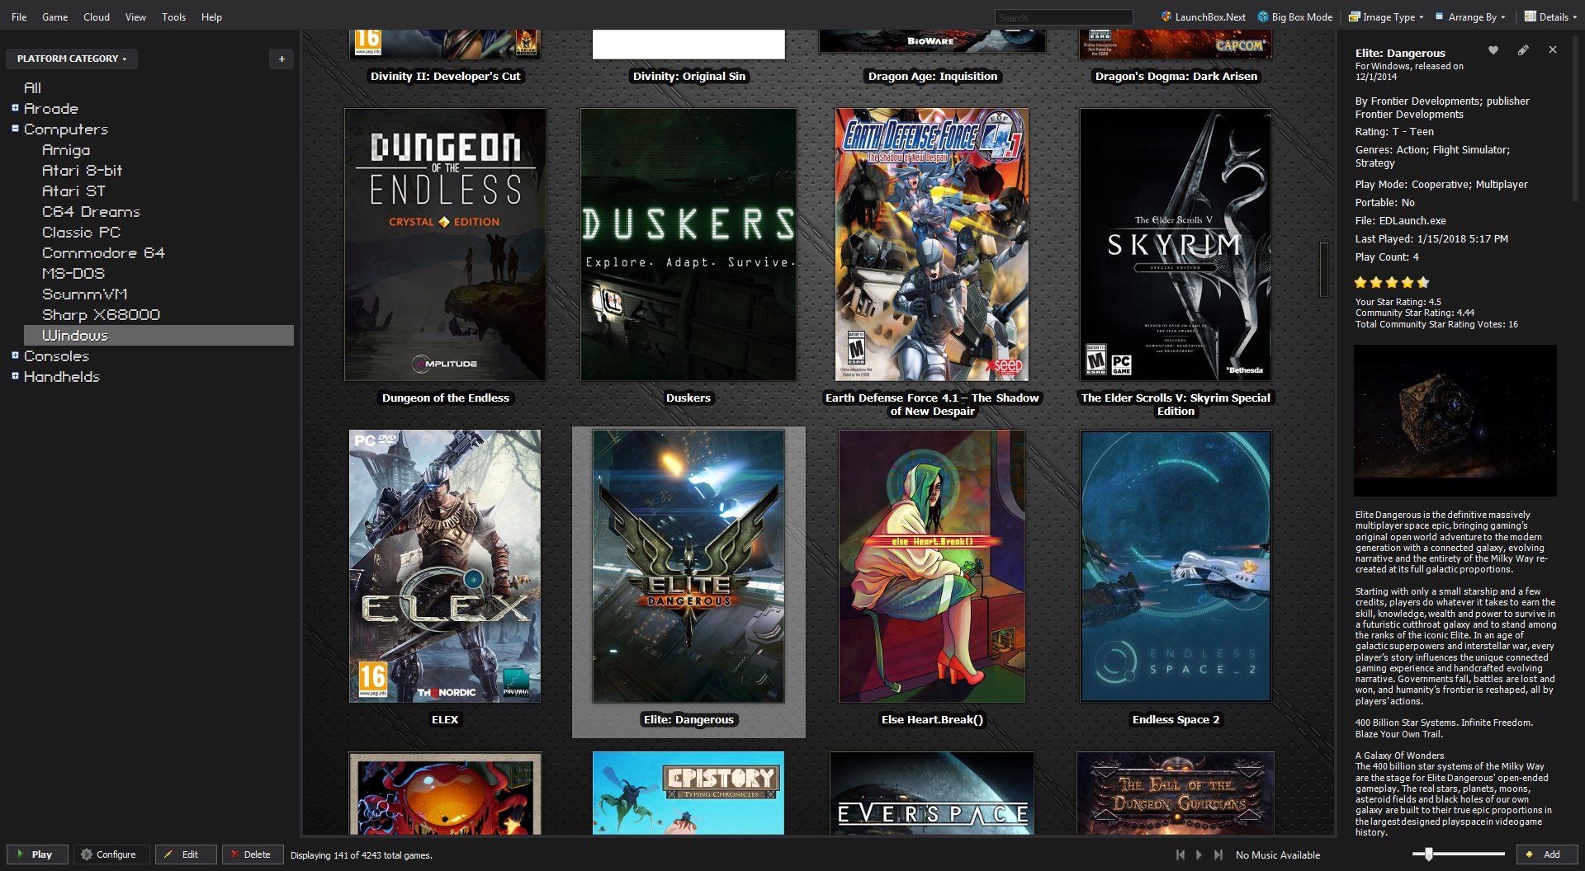This screenshot has height=871, width=1585.
Task: Click the pencil edit icon in details panel
Action: point(1523,50)
